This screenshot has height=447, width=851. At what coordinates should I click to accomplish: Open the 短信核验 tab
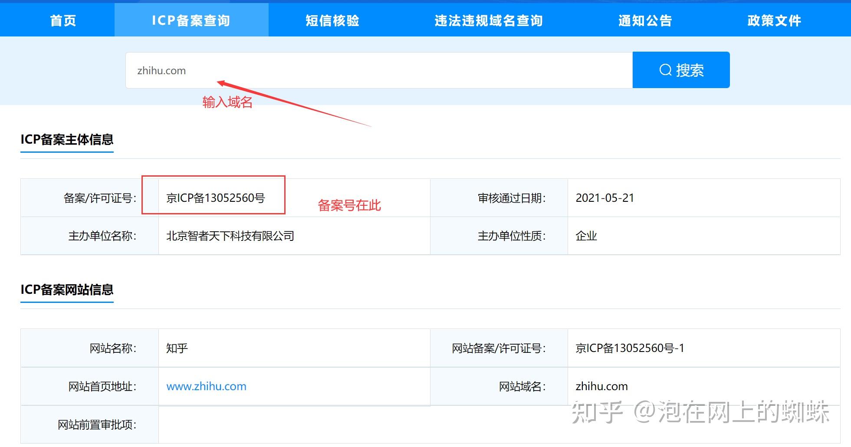332,20
